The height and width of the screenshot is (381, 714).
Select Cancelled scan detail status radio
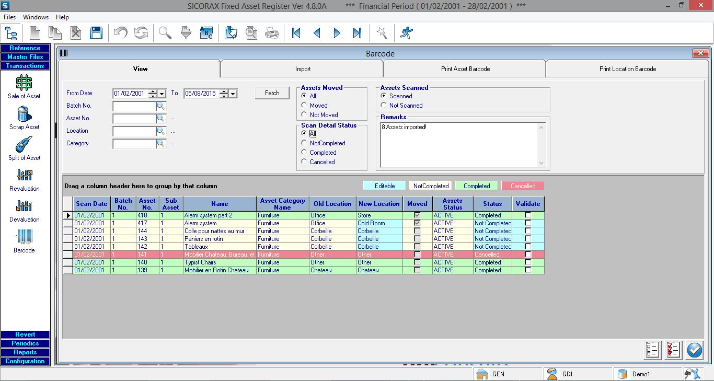(304, 162)
